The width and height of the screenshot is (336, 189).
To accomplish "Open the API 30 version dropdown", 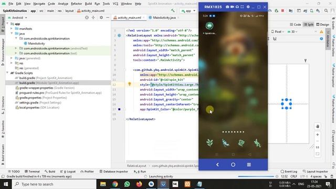I will point(292,31).
